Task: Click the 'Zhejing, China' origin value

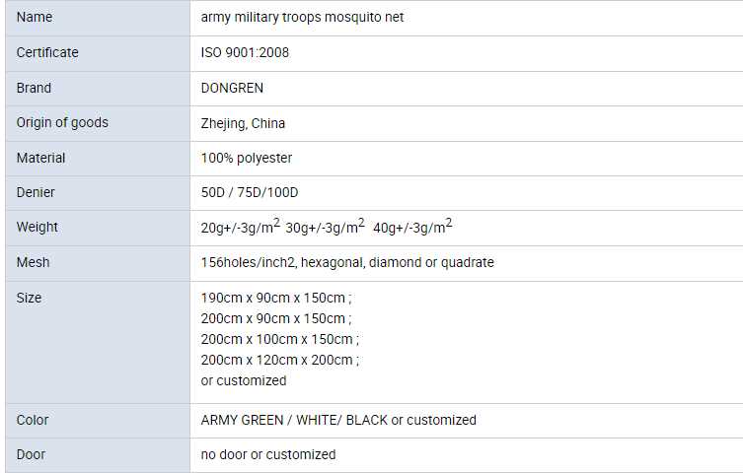Action: 243,123
